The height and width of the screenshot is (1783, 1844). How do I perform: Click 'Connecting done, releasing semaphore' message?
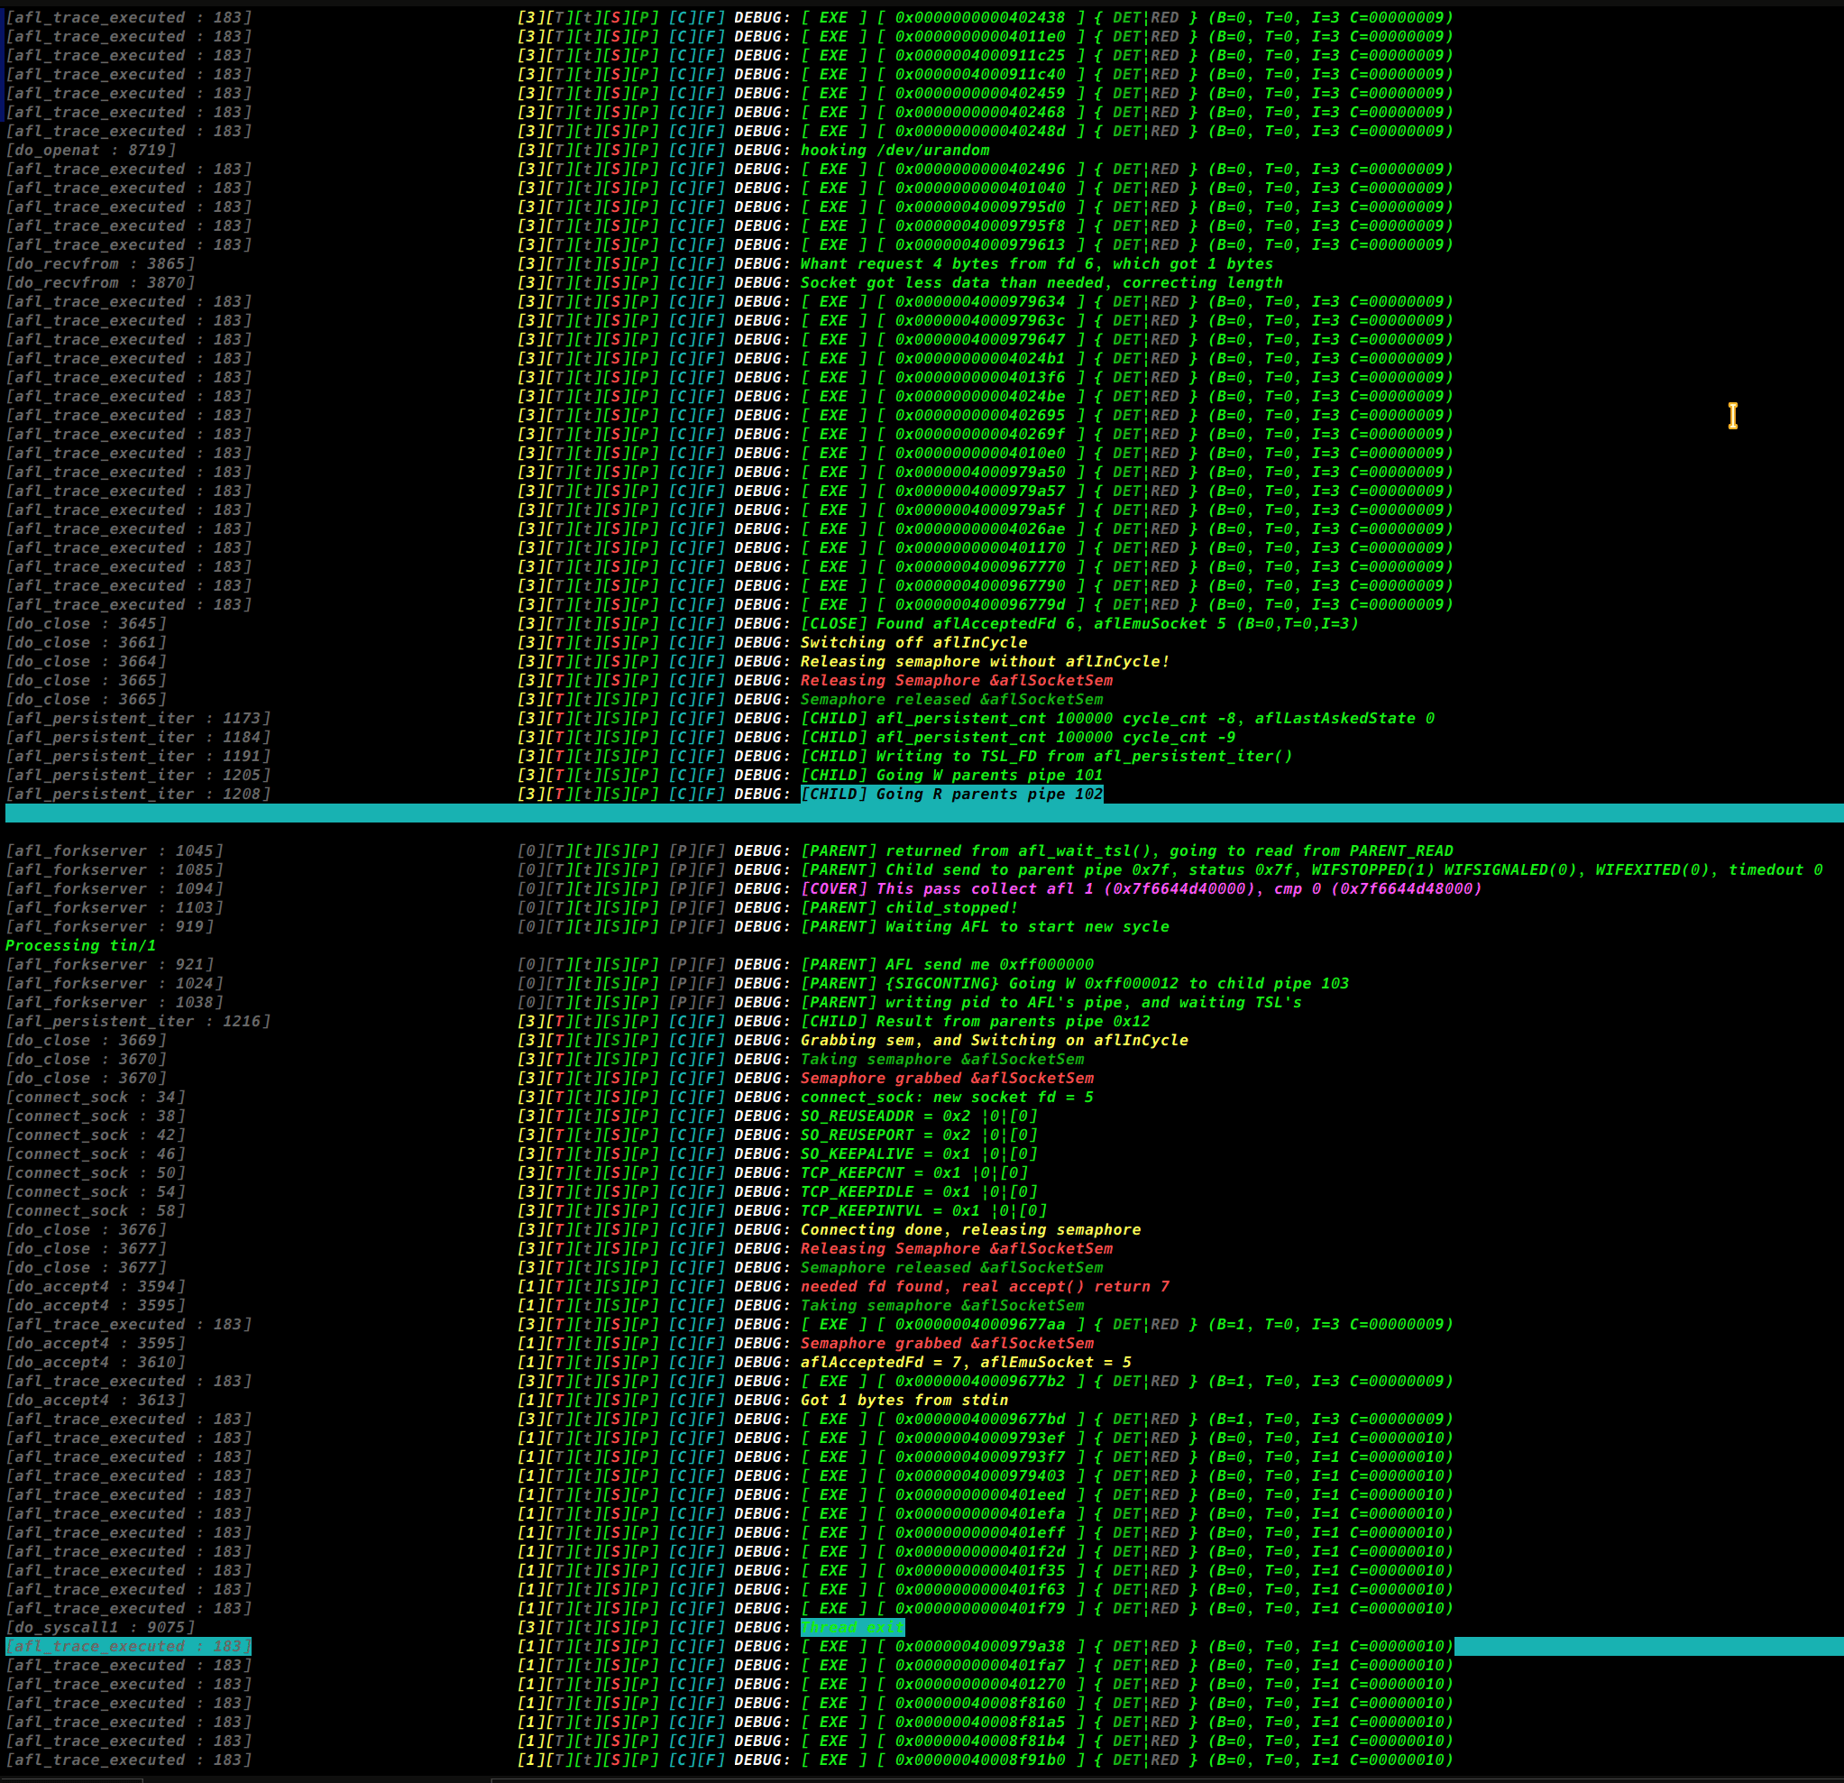969,1230
